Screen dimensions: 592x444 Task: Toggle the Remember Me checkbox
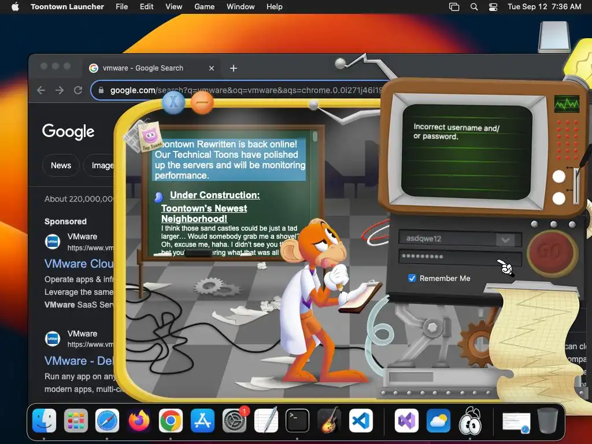coord(412,278)
